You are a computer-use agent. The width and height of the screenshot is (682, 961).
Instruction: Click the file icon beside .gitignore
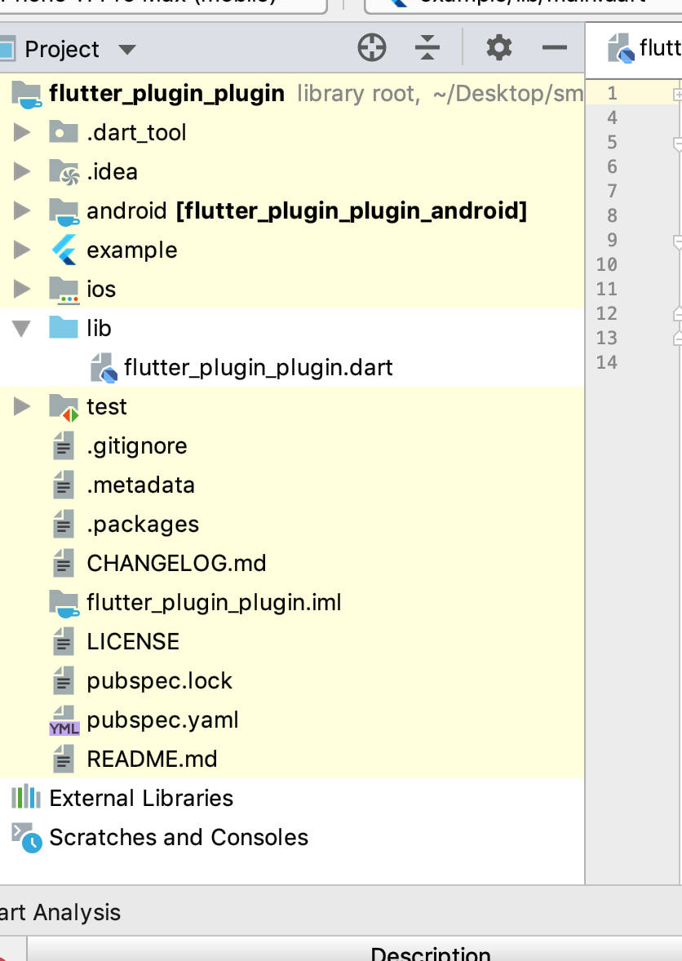pos(64,446)
